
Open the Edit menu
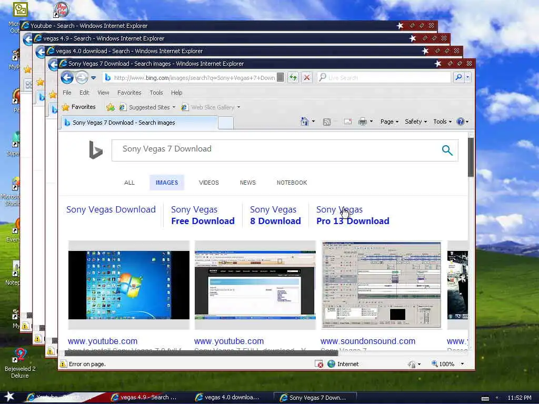pos(84,93)
